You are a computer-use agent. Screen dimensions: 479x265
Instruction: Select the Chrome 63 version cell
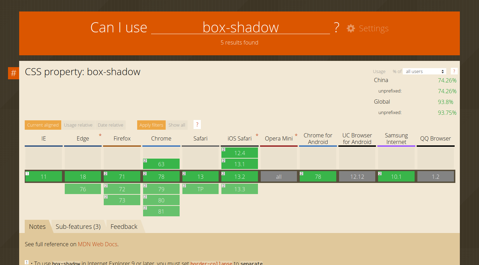tap(161, 164)
